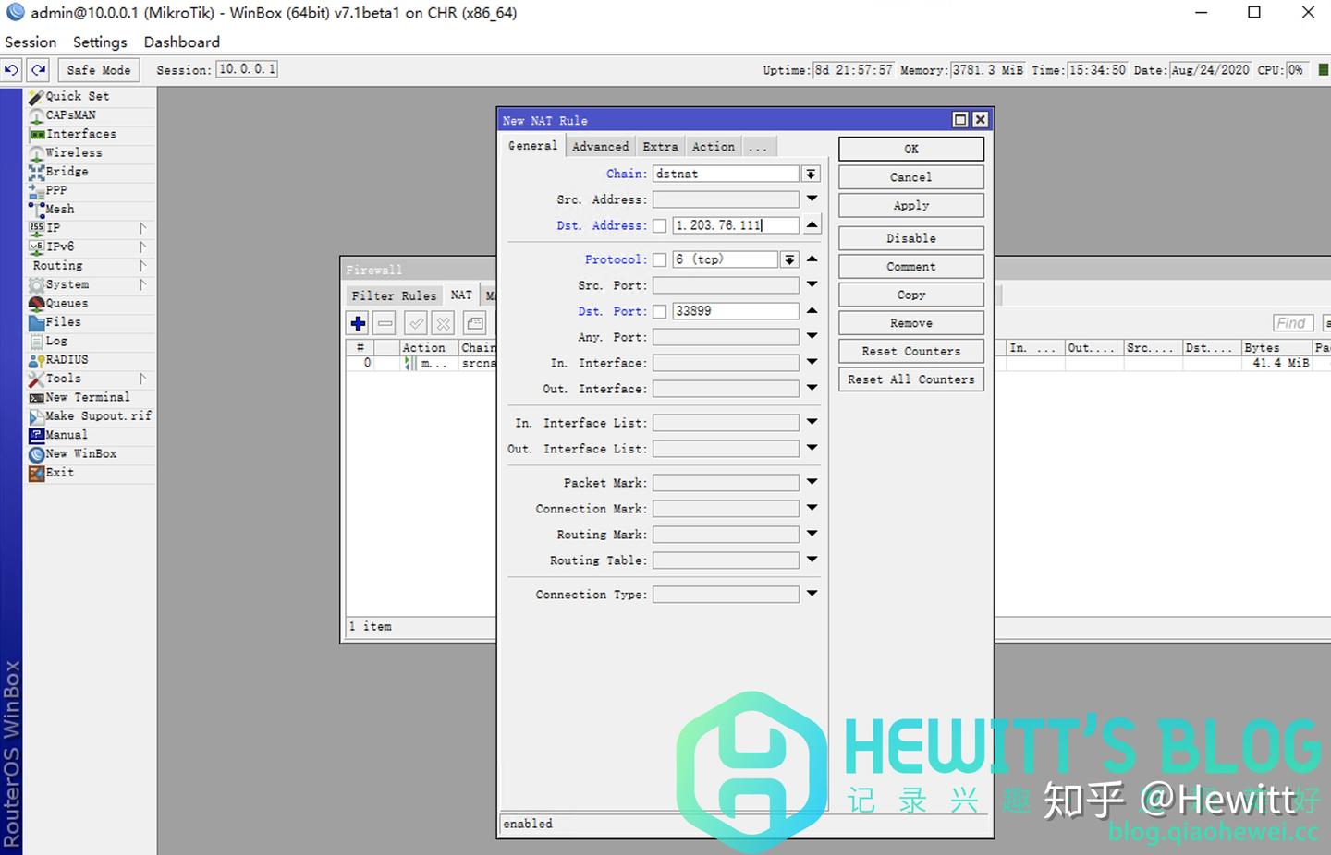Expand the Src. Address field
This screenshot has width=1331, height=855.
point(812,199)
